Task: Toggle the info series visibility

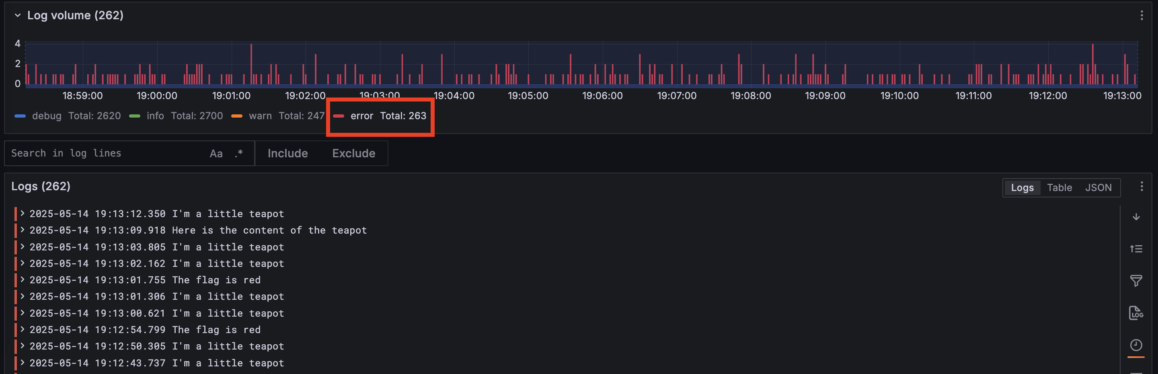Action: coord(156,116)
